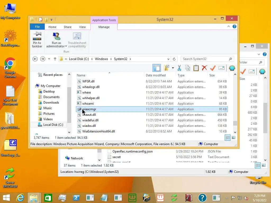Click the blue shell icon in System32 toolbar
This screenshot has height=203, width=271.
coord(232,68)
